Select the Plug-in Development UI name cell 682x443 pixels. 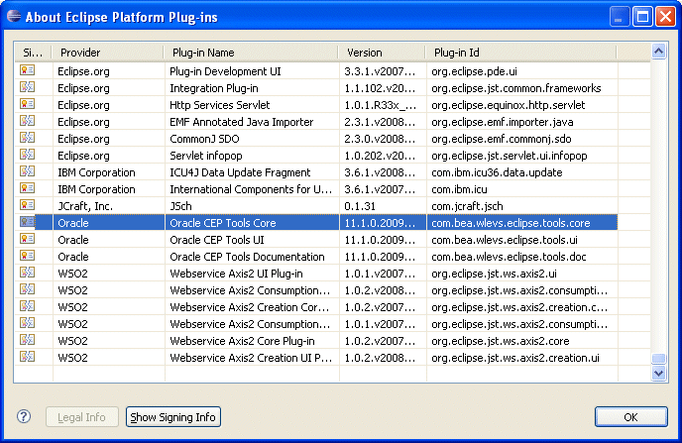click(x=252, y=71)
